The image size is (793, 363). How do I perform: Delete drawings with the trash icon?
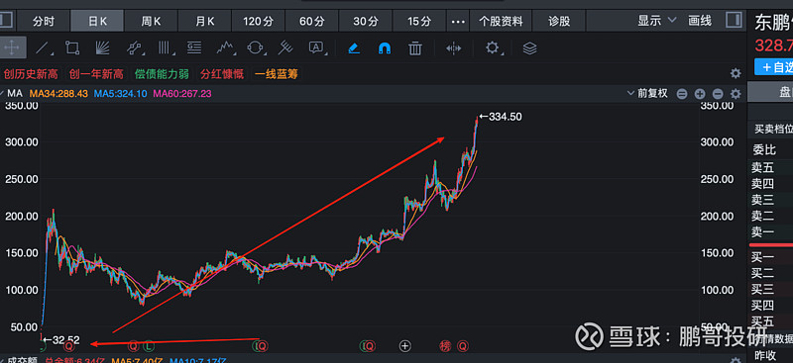(415, 48)
